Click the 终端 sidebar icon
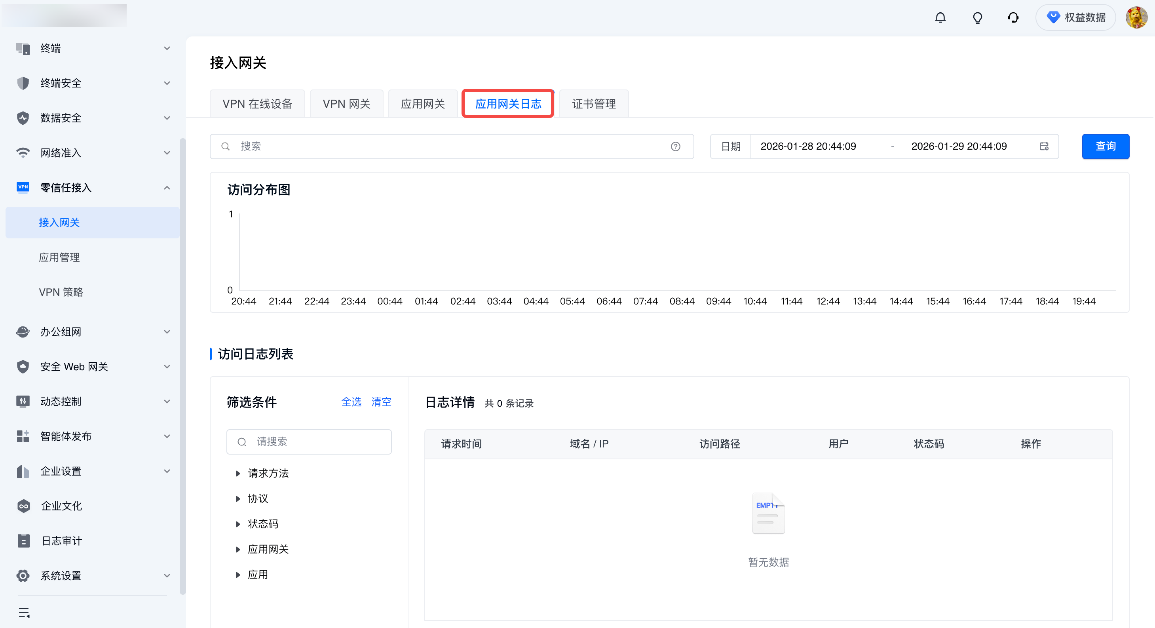Image resolution: width=1155 pixels, height=628 pixels. tap(23, 48)
